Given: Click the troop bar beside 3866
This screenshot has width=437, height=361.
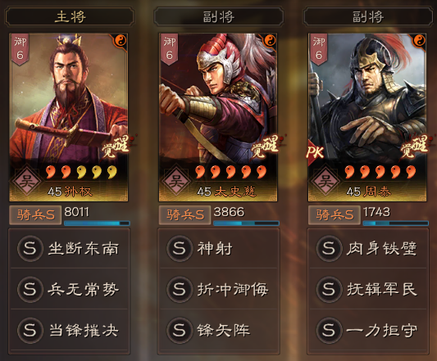Looking at the screenshot, I should point(246,223).
